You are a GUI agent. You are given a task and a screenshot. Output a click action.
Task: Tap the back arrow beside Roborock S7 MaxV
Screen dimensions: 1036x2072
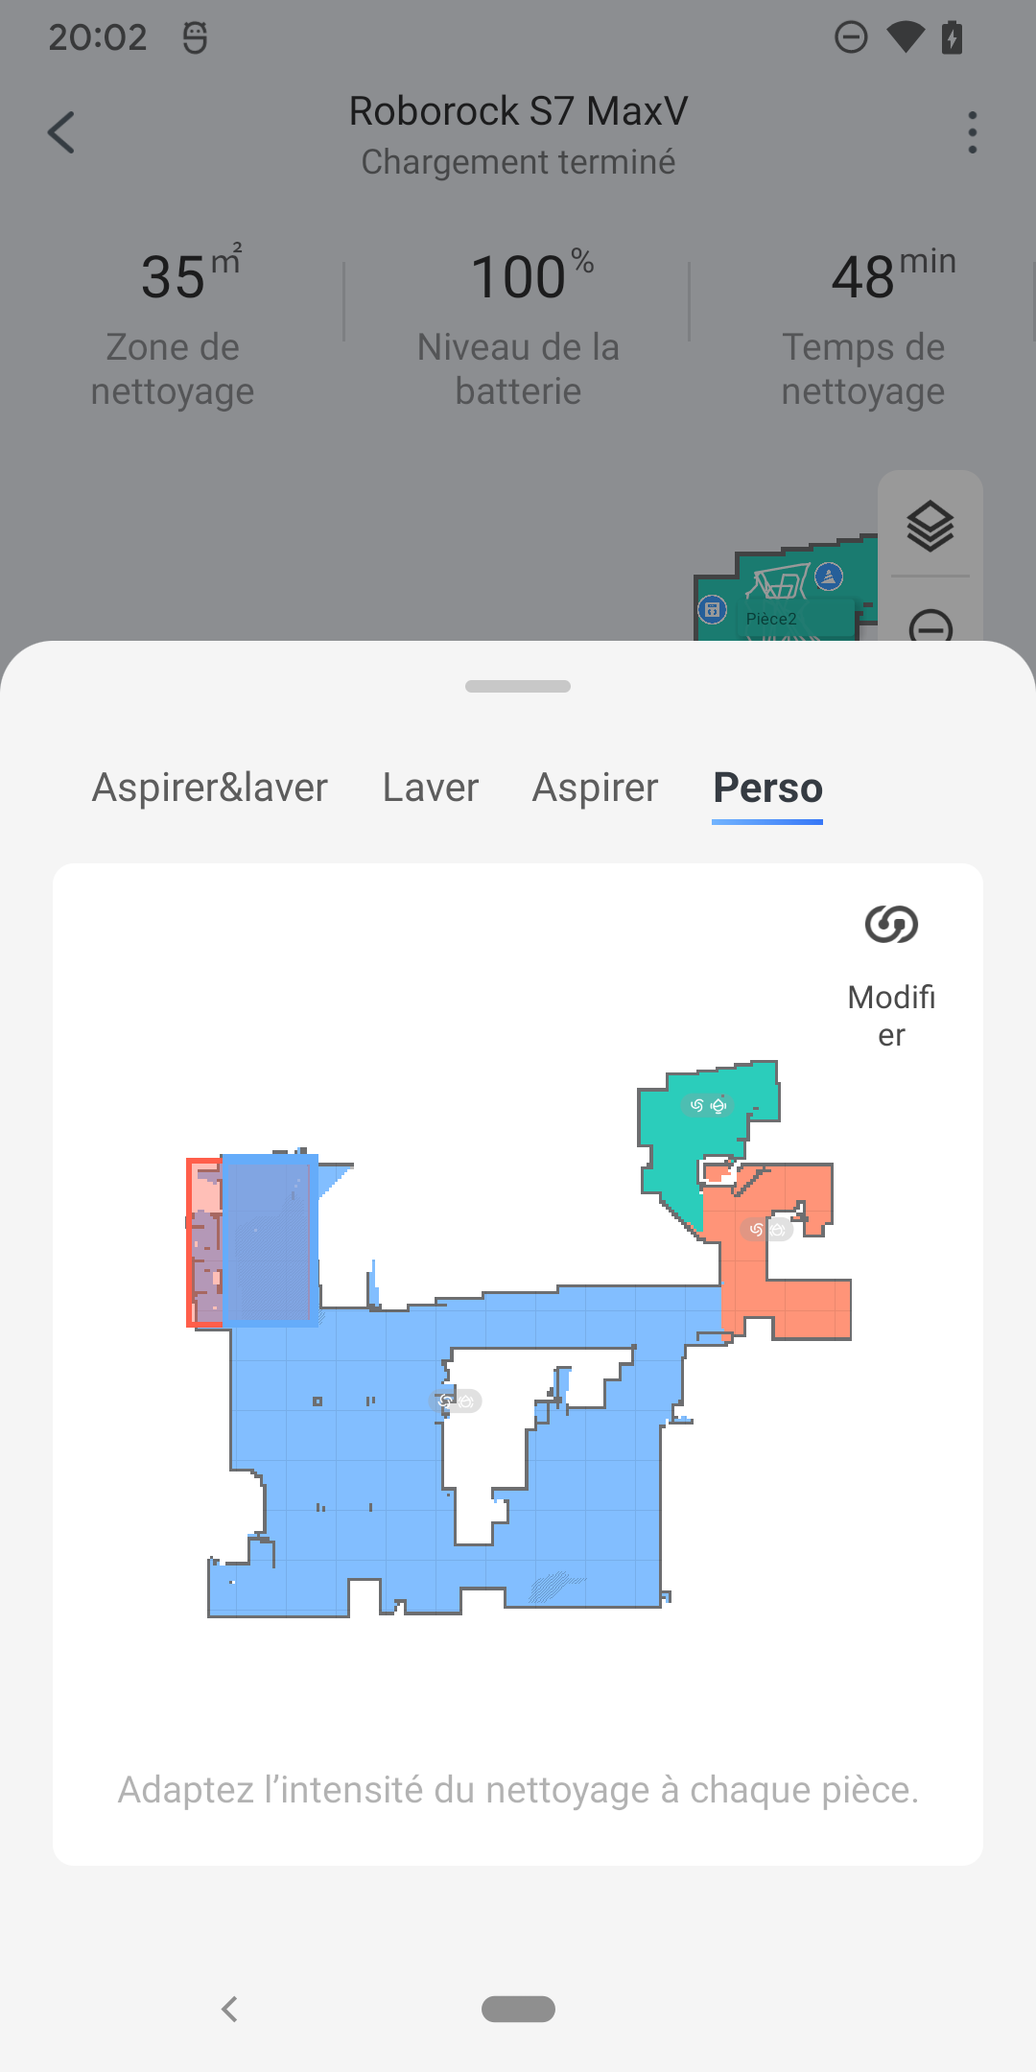pos(61,132)
